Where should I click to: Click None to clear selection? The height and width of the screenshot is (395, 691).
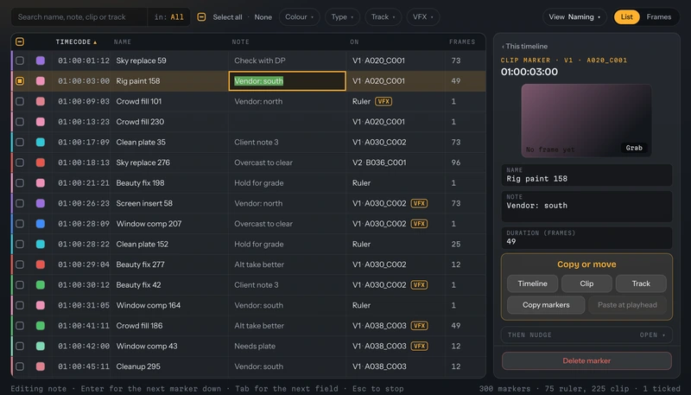(263, 17)
